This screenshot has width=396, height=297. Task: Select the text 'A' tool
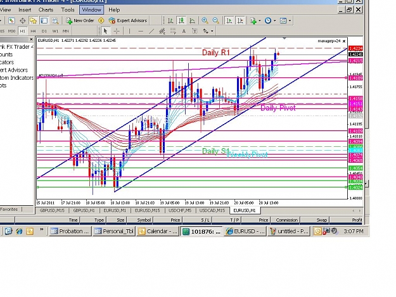pyautogui.click(x=184, y=31)
